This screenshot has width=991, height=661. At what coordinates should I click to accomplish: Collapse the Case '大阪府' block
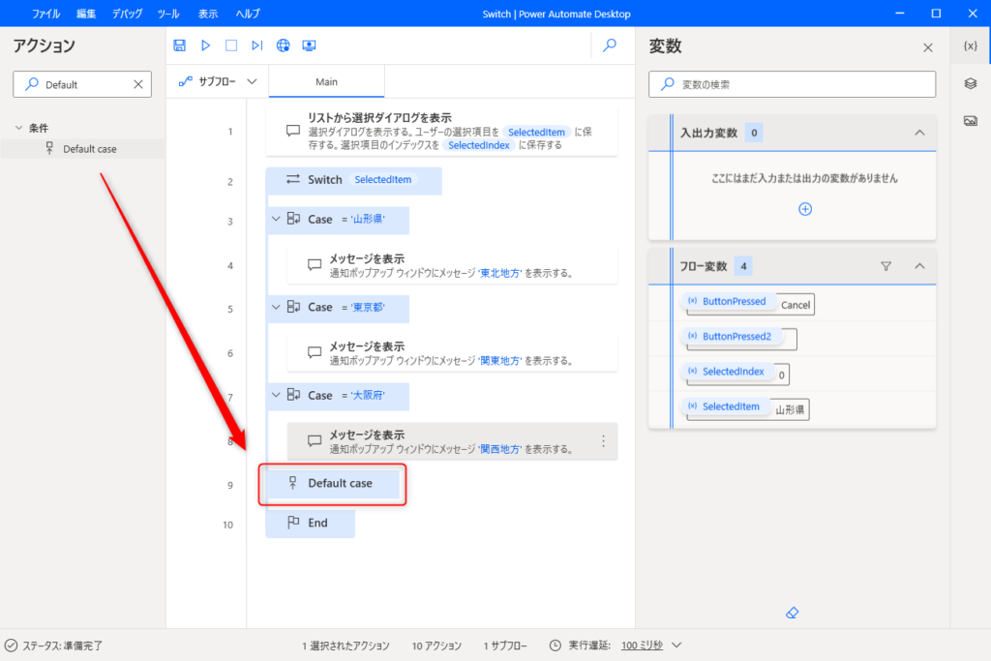(276, 395)
